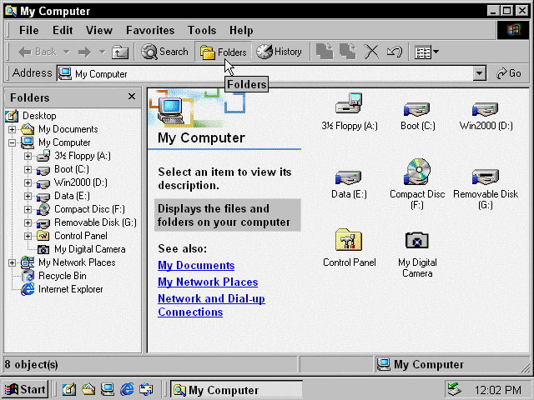Open the Search pane
The width and height of the screenshot is (534, 400).
tap(165, 52)
